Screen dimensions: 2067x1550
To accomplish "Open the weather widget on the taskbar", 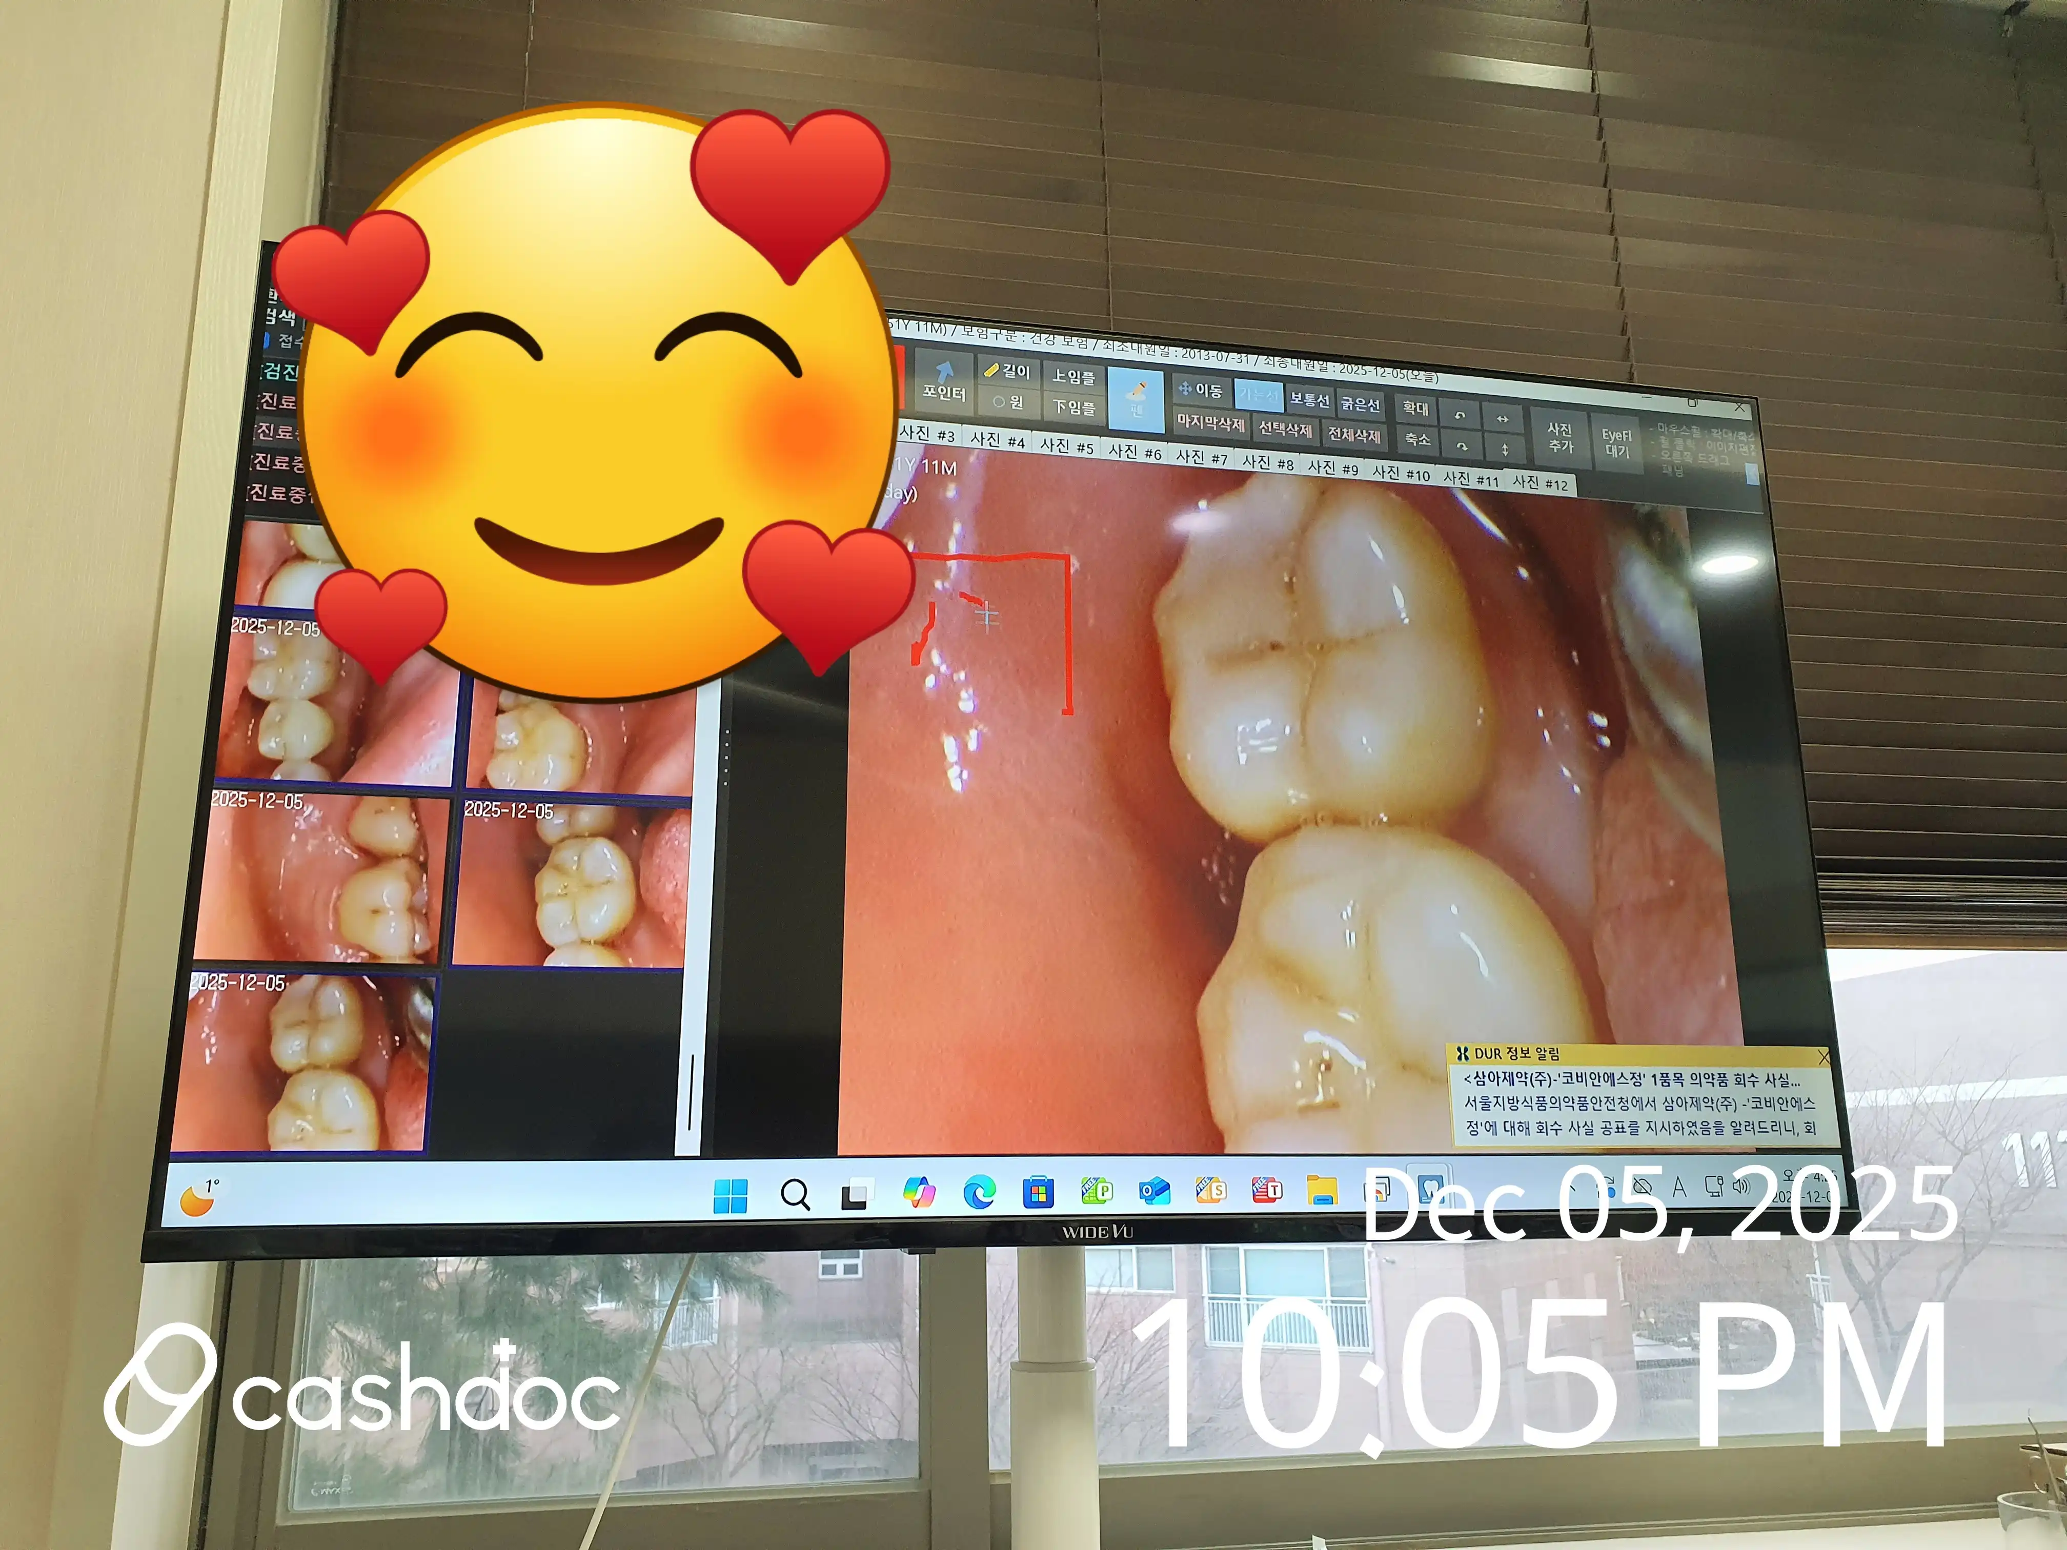I will [x=200, y=1197].
